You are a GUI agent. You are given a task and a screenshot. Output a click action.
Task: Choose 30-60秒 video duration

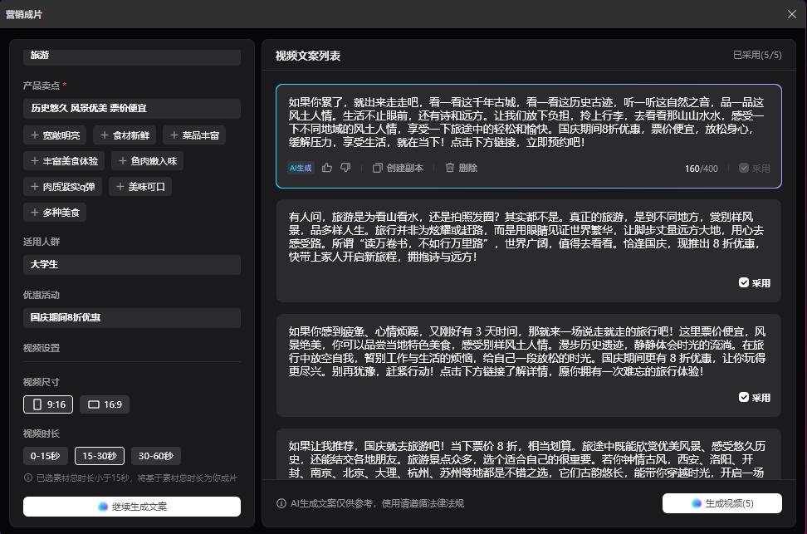(155, 456)
